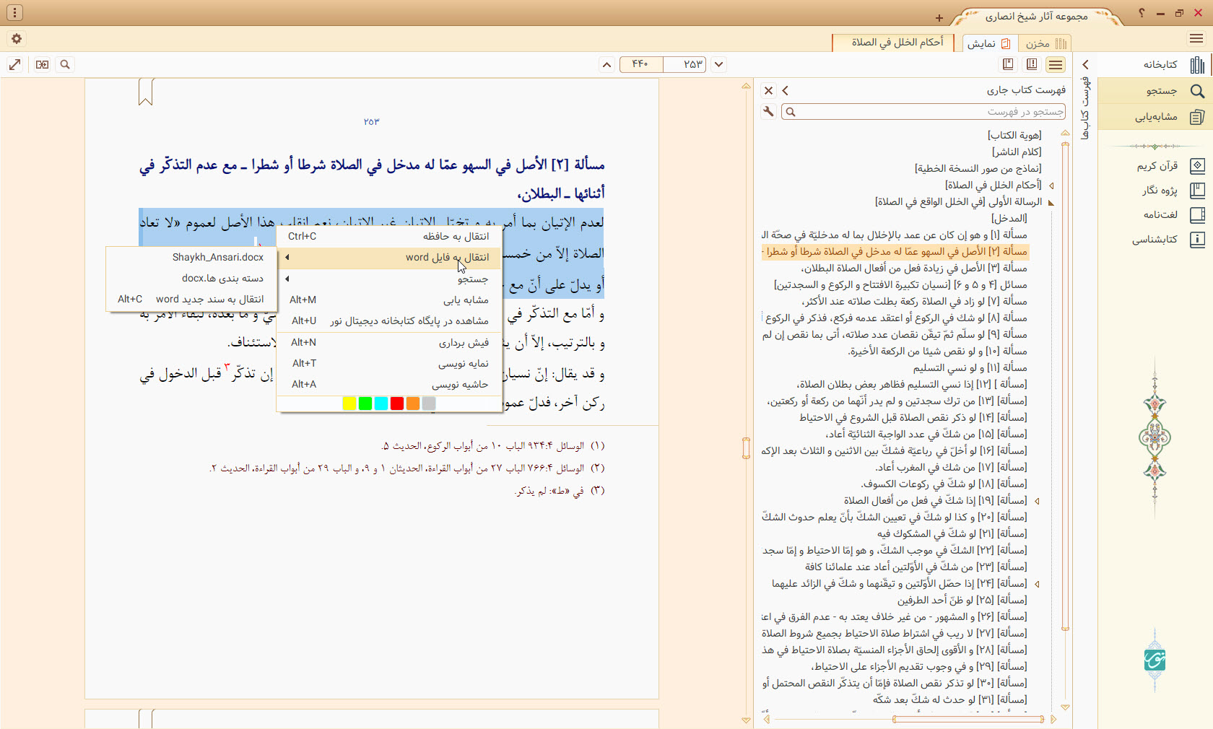Pick the red highlight color
Viewport: 1213px width, 729px height.
point(397,403)
